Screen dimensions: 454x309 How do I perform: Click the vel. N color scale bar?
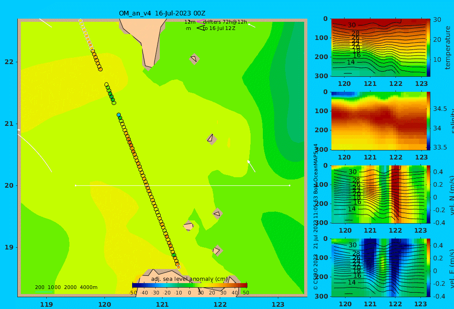pyautogui.click(x=428, y=194)
